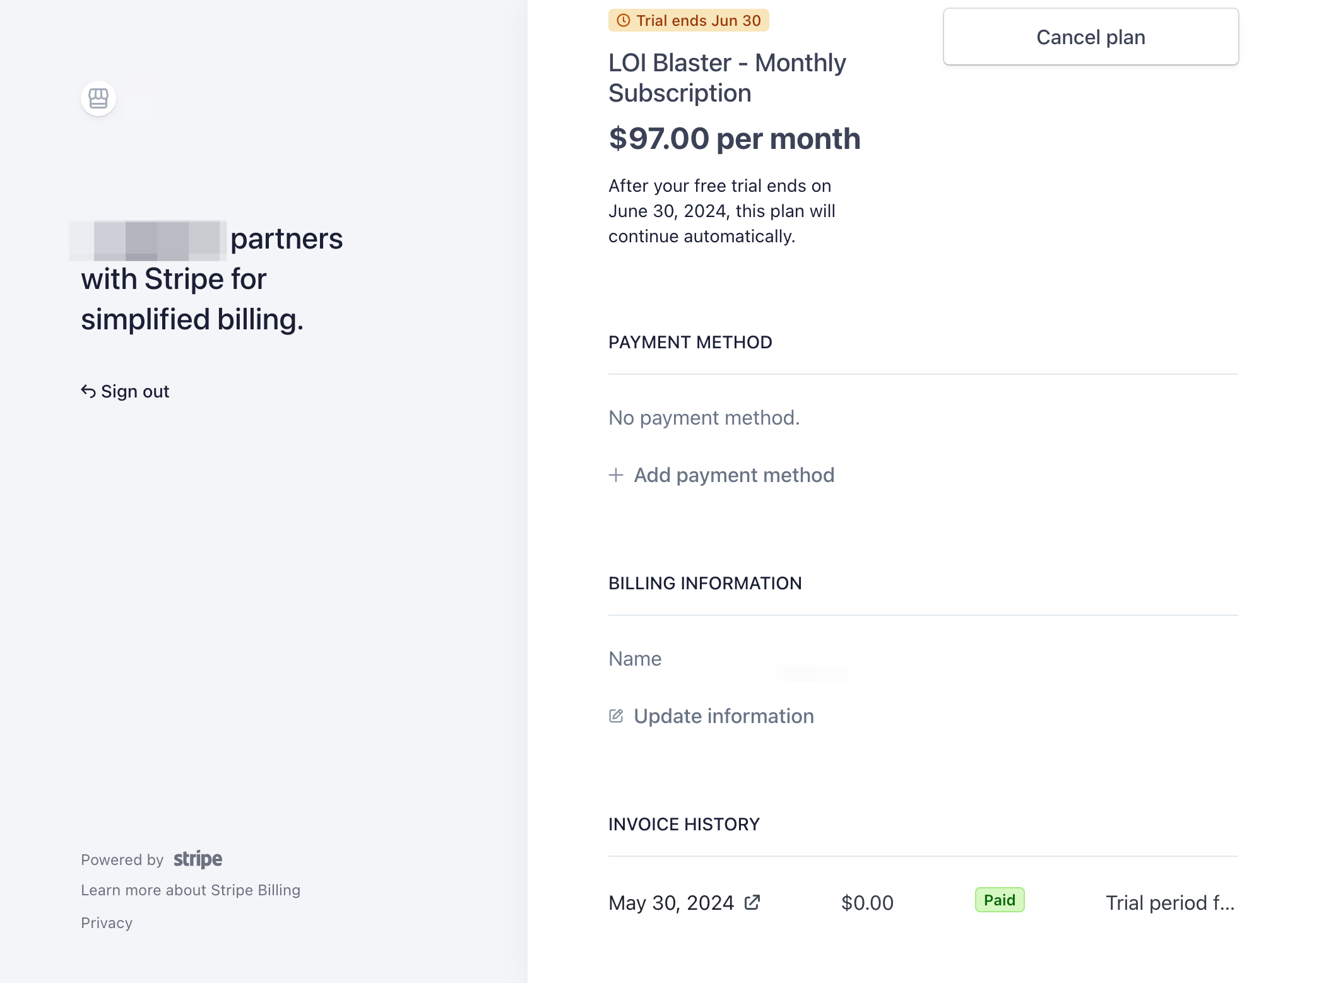Click the Paid status badge

pos(1000,900)
